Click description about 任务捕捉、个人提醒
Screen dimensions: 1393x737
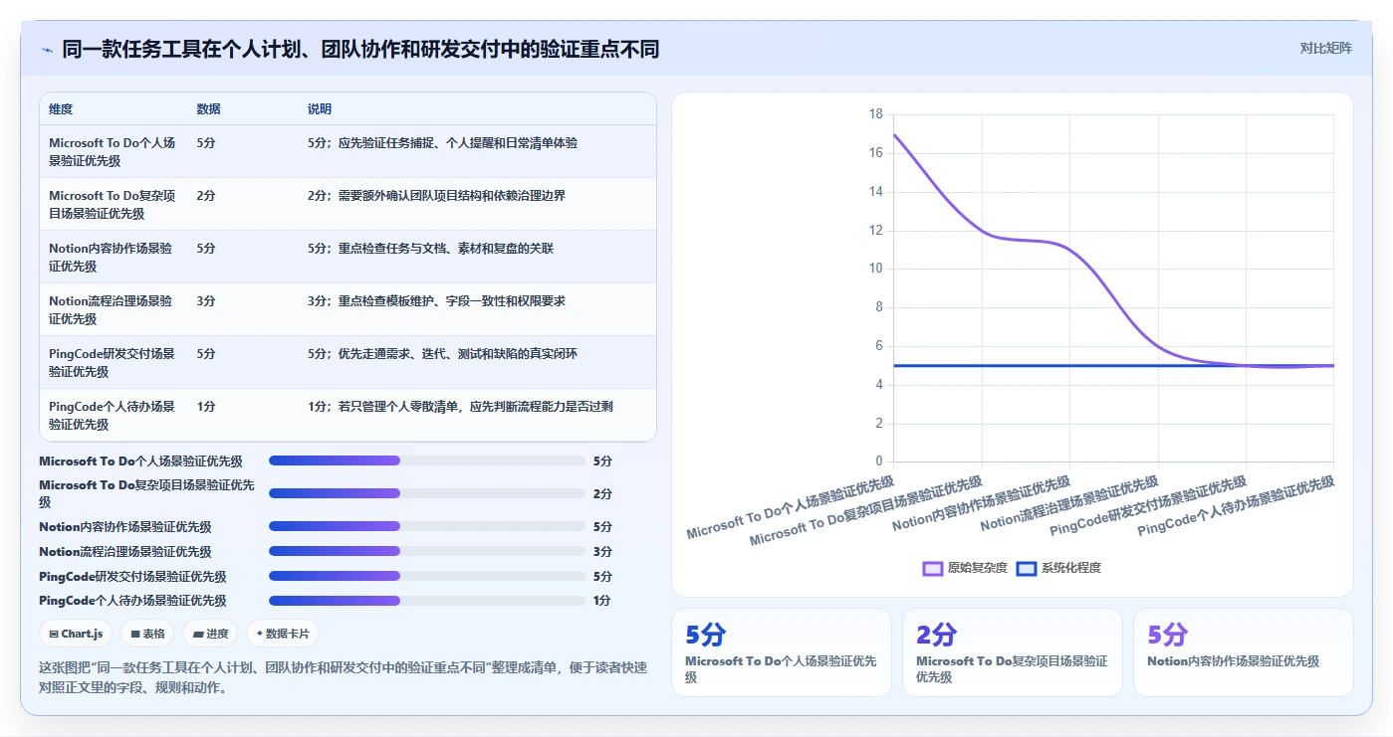[442, 143]
